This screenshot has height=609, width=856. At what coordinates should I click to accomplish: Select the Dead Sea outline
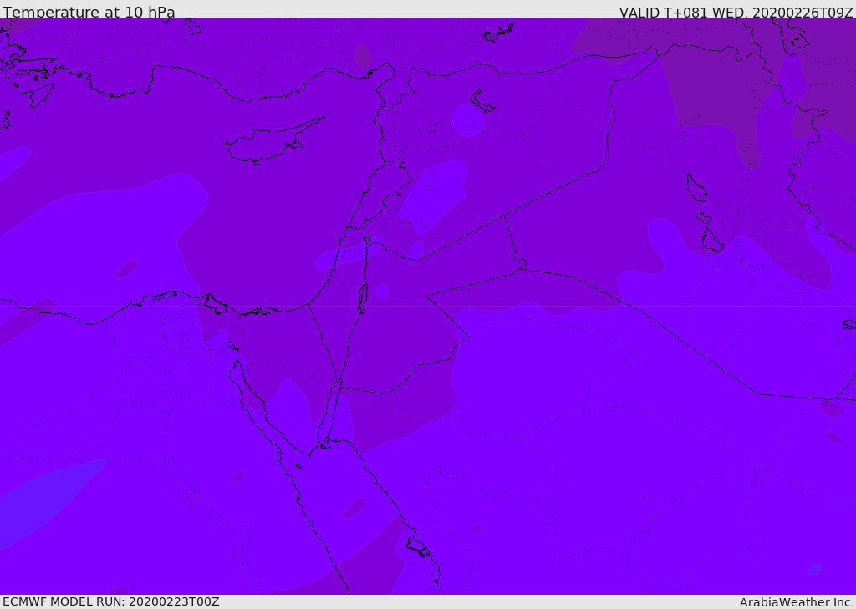click(x=363, y=295)
